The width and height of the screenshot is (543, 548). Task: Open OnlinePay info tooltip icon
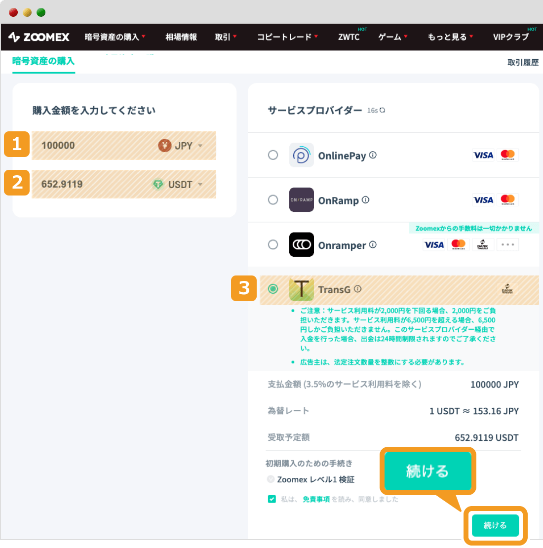(x=373, y=155)
